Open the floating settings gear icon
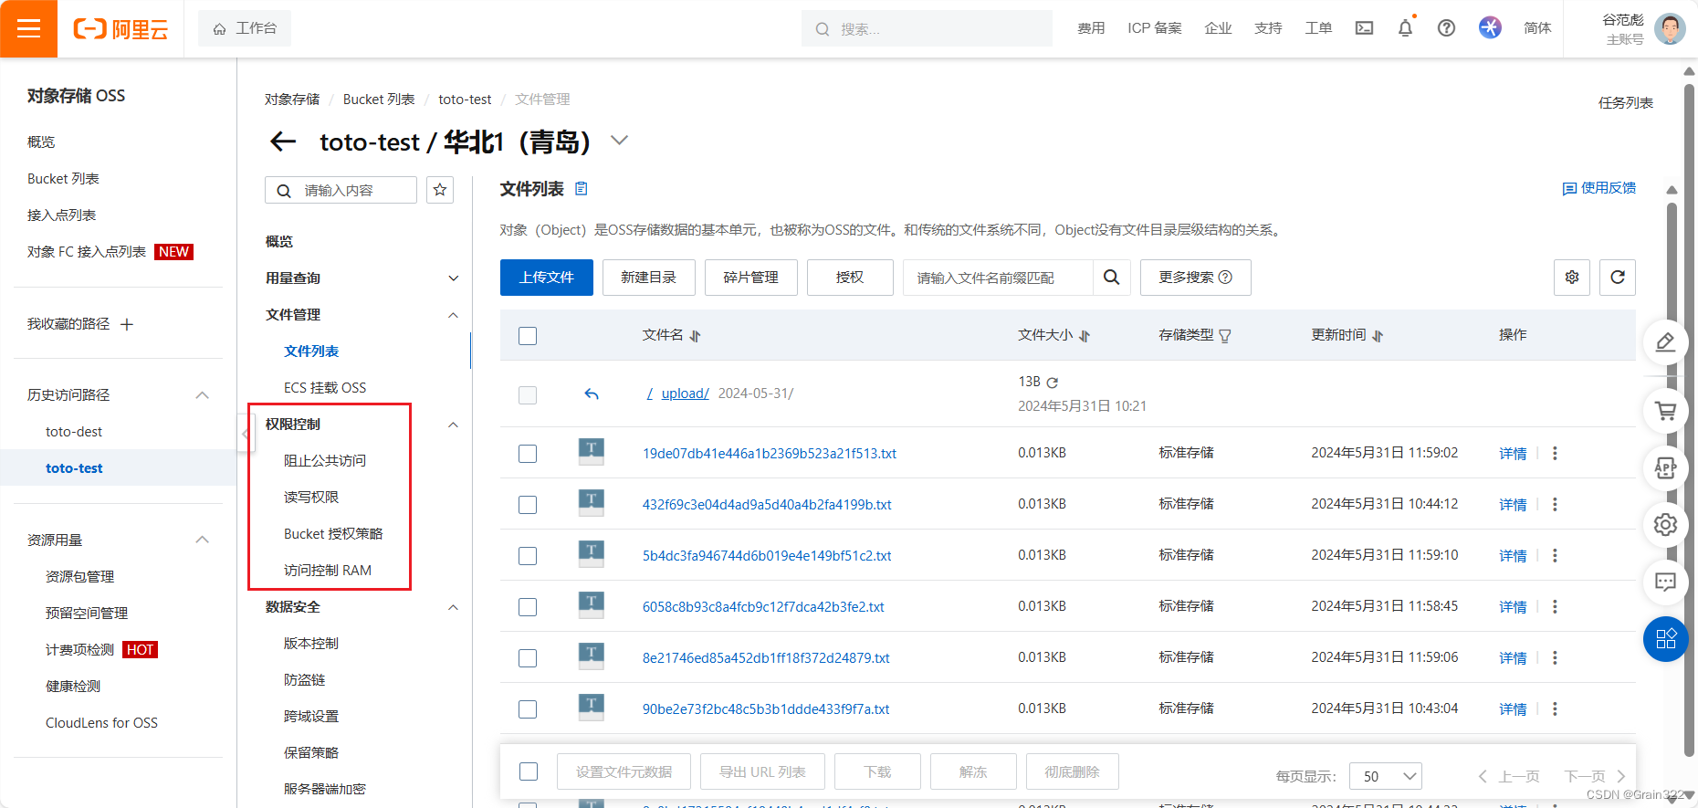Viewport: 1698px width, 808px height. tap(1665, 525)
